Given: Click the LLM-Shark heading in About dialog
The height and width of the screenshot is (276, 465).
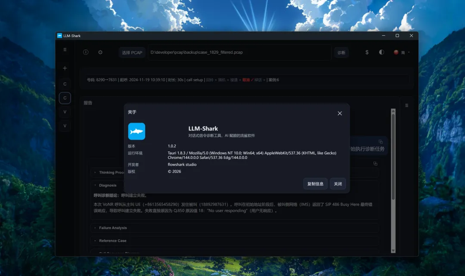Looking at the screenshot, I should (x=203, y=128).
